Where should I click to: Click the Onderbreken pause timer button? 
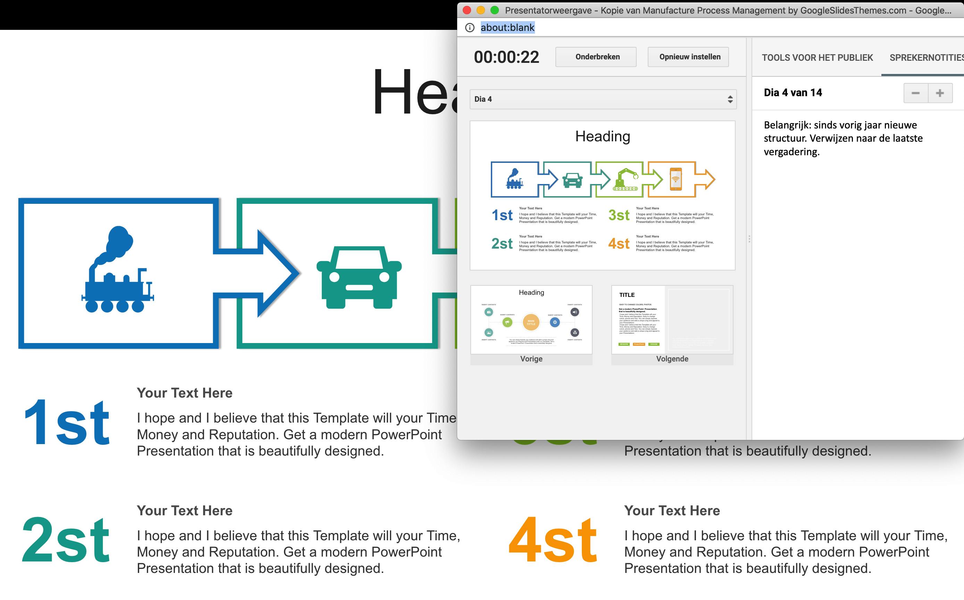coord(596,57)
